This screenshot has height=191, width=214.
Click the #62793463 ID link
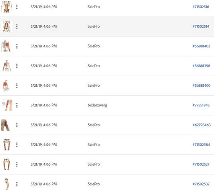(x=202, y=125)
